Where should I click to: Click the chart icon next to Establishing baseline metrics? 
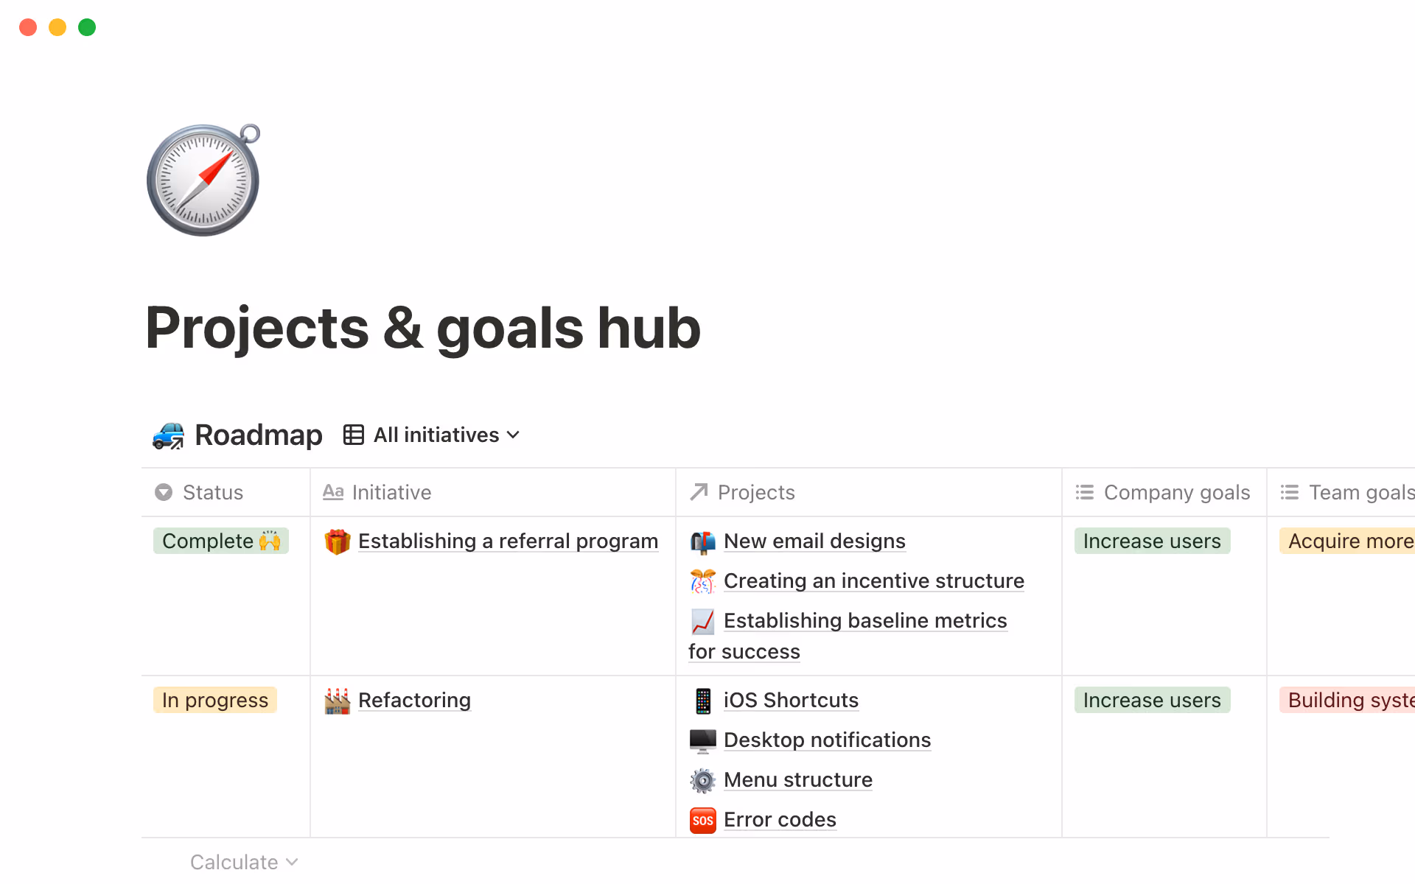coord(702,621)
